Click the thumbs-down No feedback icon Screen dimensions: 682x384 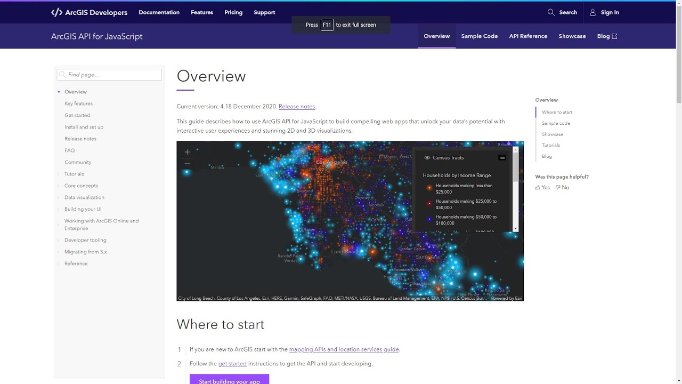click(x=558, y=187)
